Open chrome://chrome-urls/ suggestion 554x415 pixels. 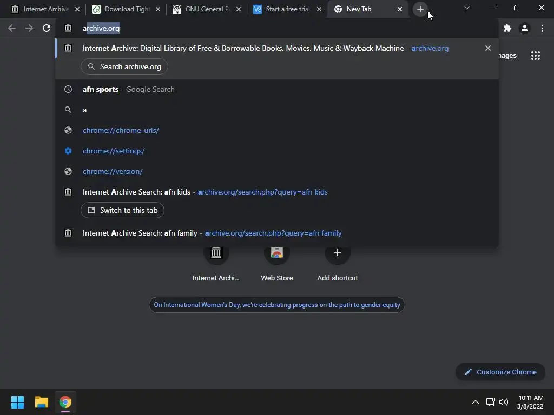(277, 130)
